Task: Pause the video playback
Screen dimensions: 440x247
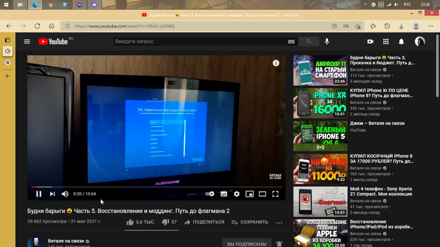Action: pos(39,194)
